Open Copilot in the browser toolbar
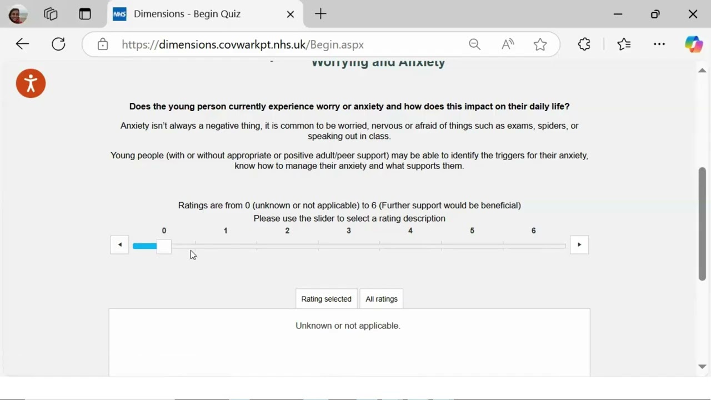Screen dimensions: 711x400 (x=693, y=44)
